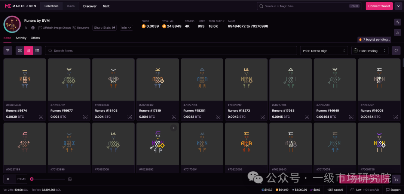
Task: Add item #70226292 with plus icon
Action: (x=174, y=128)
